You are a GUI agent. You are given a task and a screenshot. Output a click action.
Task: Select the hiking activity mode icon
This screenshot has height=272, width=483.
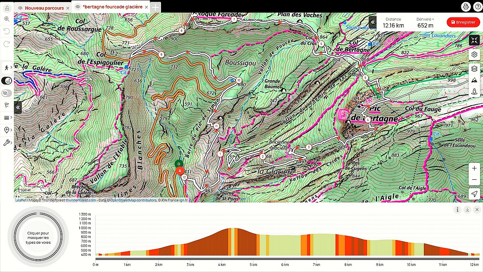(x=7, y=67)
